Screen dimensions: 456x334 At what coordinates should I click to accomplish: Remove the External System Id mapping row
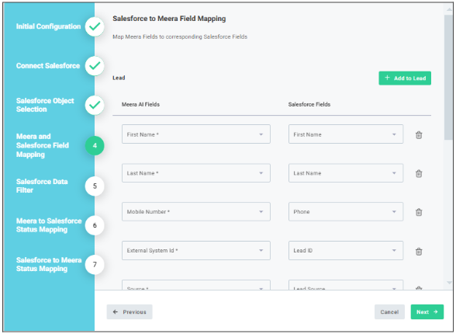coord(419,252)
